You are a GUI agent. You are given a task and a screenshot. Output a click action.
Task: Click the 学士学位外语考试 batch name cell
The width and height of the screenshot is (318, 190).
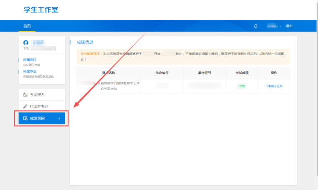tap(109, 86)
